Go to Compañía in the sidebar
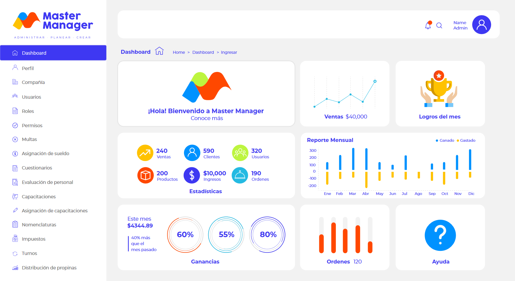The image size is (515, 281). (x=33, y=82)
